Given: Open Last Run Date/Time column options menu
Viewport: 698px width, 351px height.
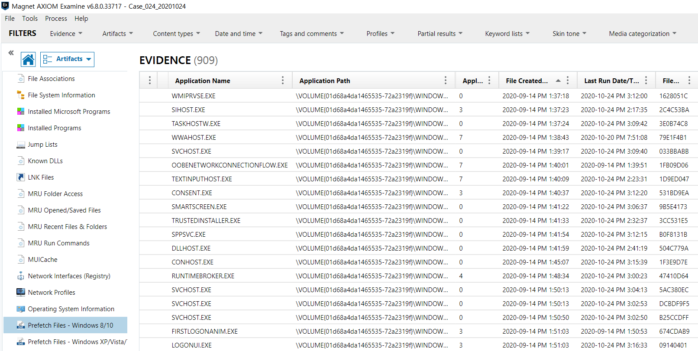Looking at the screenshot, I should (646, 80).
